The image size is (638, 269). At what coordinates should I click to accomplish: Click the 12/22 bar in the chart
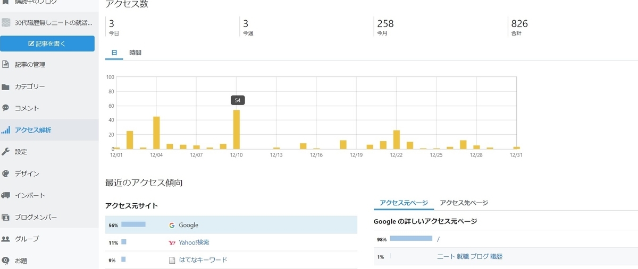click(396, 140)
